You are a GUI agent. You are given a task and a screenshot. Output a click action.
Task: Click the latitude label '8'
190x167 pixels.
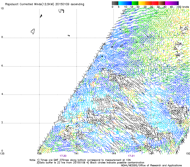pyautogui.click(x=2, y=37)
